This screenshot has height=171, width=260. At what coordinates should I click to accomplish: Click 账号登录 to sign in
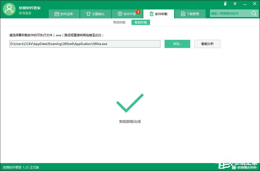coord(25,13)
